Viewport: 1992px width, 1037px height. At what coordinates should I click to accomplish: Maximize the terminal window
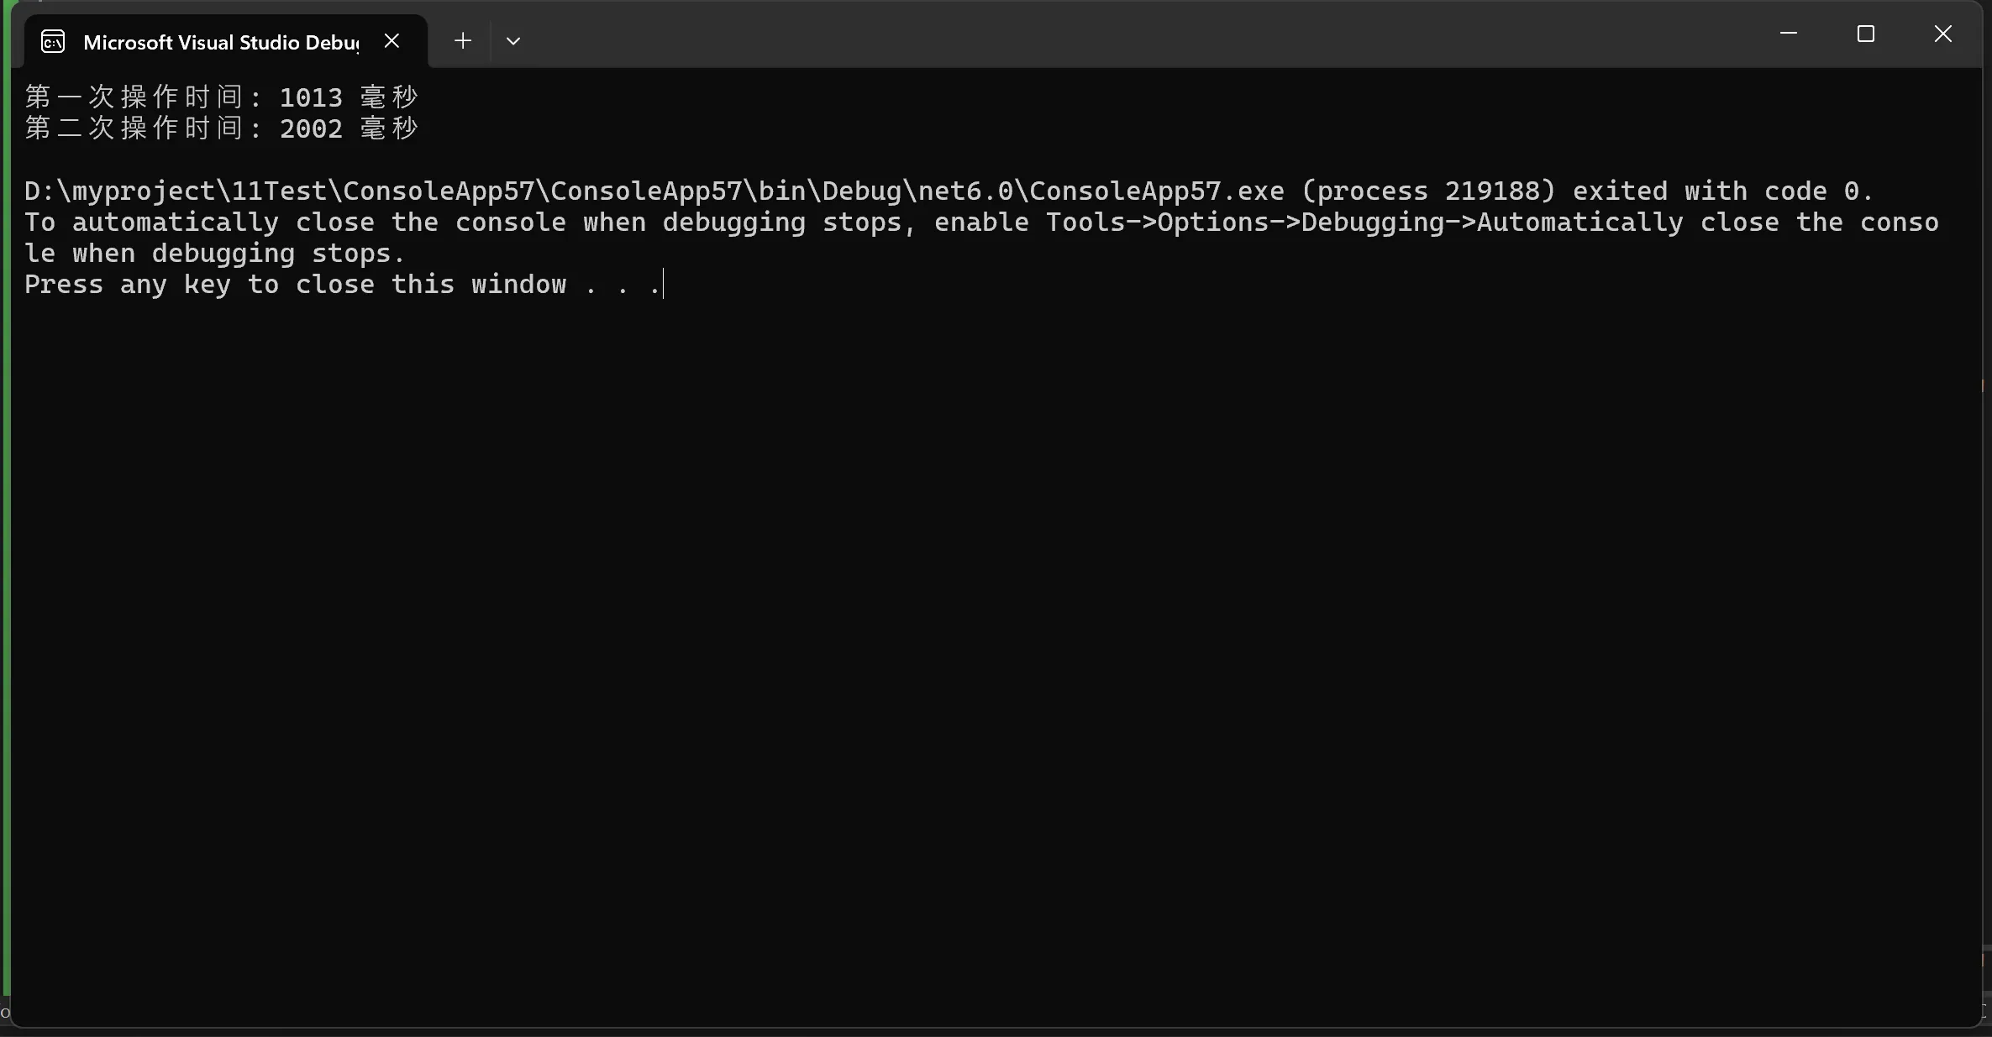(1866, 34)
